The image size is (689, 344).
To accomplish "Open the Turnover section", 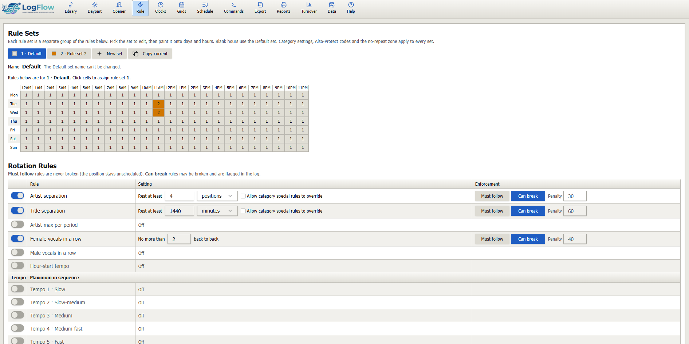I will coord(309,8).
